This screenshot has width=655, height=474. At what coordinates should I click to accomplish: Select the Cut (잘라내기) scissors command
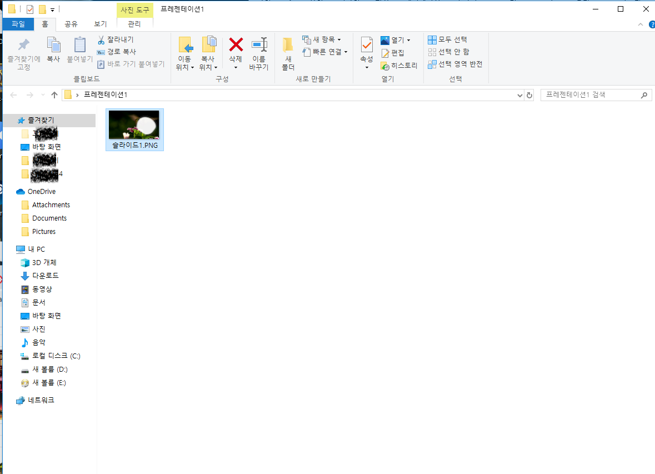116,39
